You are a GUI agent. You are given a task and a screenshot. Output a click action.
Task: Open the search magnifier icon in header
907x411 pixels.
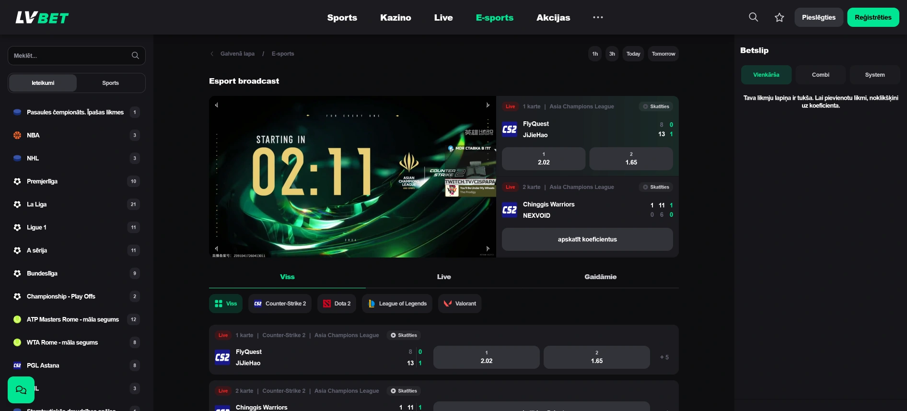click(x=754, y=17)
